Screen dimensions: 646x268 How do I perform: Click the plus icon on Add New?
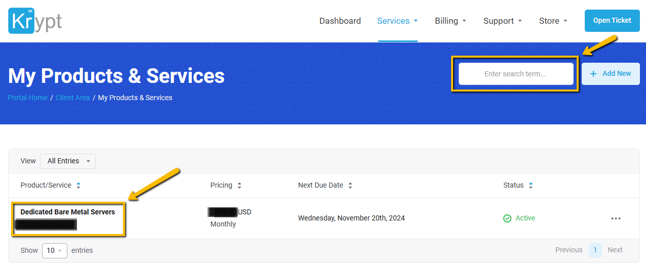pos(593,74)
